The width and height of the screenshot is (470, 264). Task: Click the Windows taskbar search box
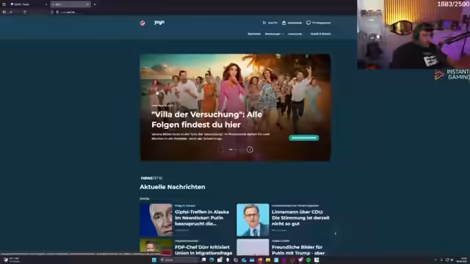[179, 260]
